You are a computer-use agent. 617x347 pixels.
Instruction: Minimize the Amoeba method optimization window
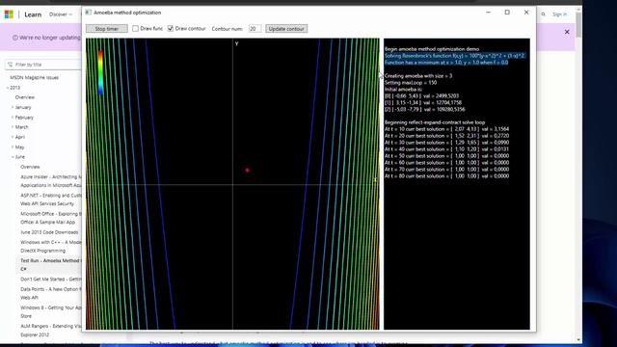[489, 13]
